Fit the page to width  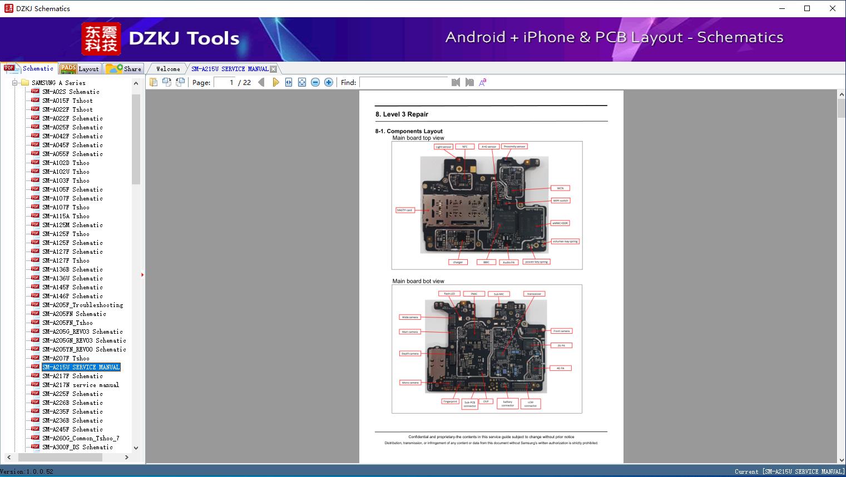point(289,82)
